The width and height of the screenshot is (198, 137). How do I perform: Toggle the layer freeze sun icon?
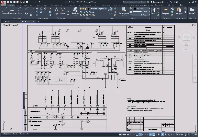(x=83, y=9)
